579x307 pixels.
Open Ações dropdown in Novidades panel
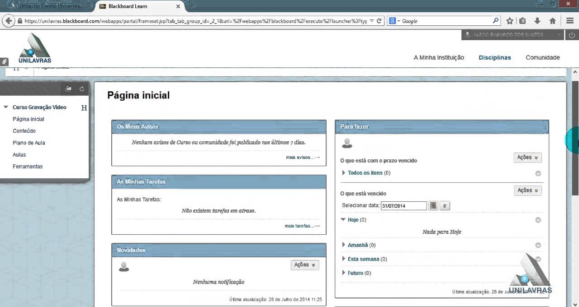tap(304, 265)
